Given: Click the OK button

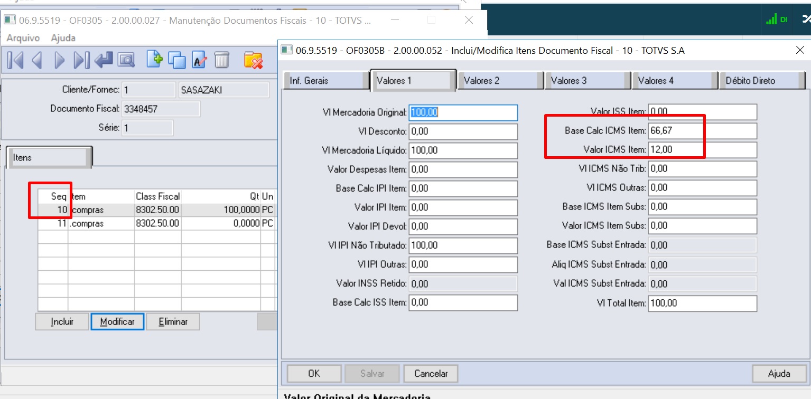Looking at the screenshot, I should tap(314, 374).
